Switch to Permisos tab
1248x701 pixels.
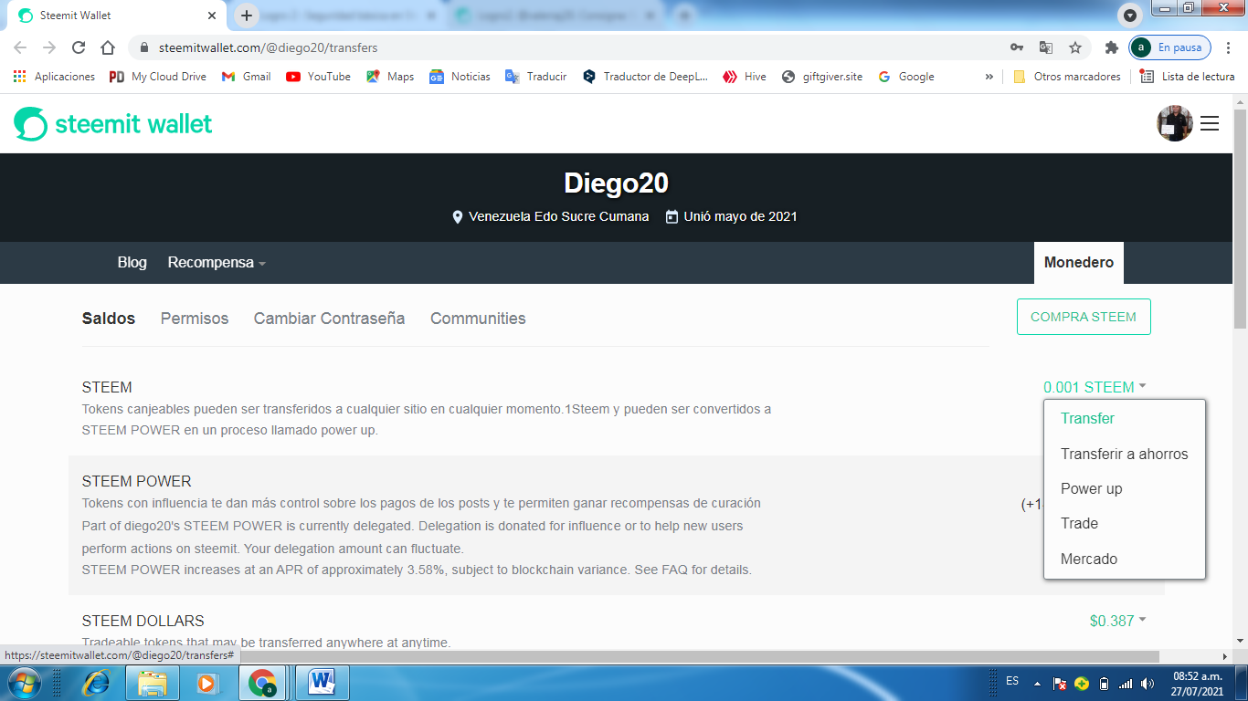pos(195,319)
